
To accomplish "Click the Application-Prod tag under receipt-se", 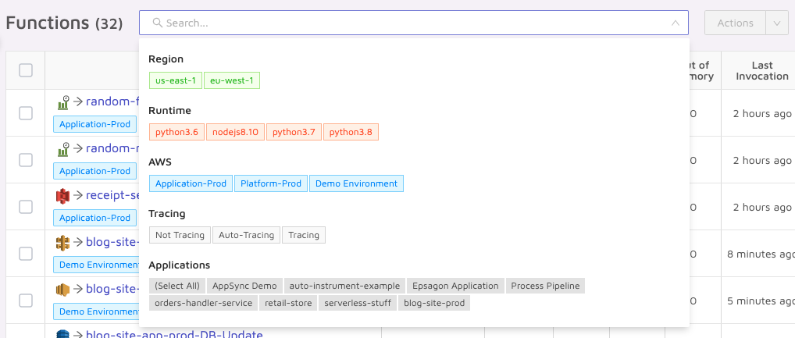I will coord(94,218).
